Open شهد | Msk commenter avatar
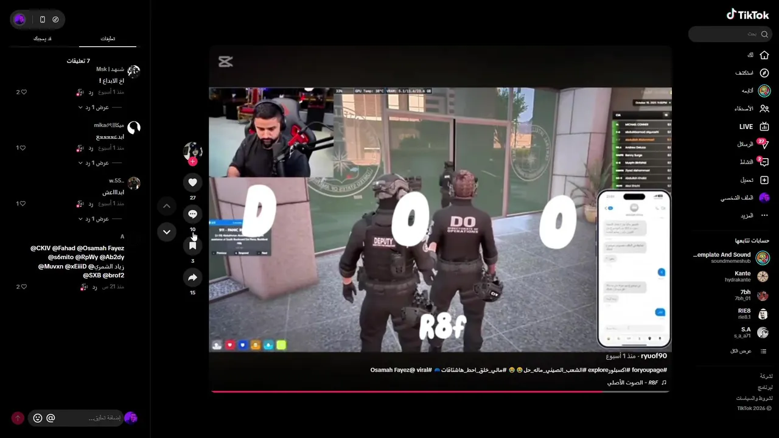 [134, 71]
